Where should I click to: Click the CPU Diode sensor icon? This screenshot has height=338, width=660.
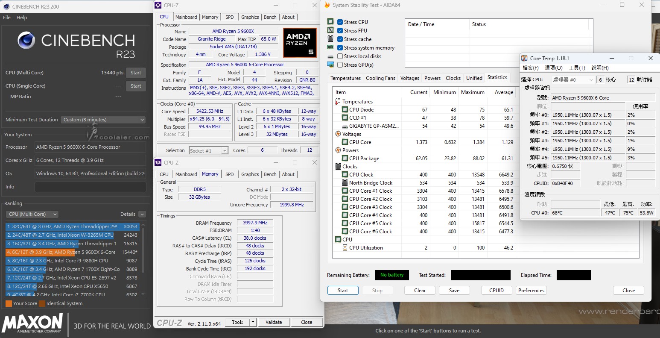[x=345, y=110]
